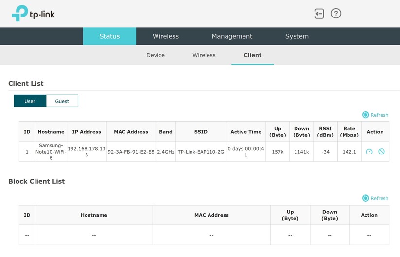Click Hostname header in Block Client List
The image size is (400, 257).
94,215
